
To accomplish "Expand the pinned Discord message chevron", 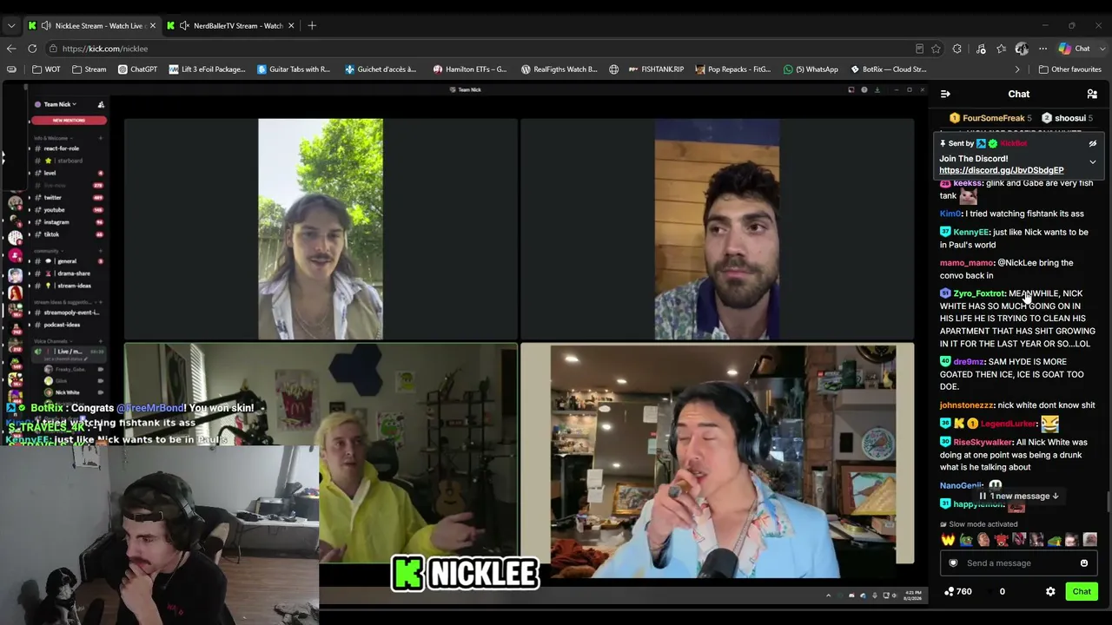I will point(1092,162).
